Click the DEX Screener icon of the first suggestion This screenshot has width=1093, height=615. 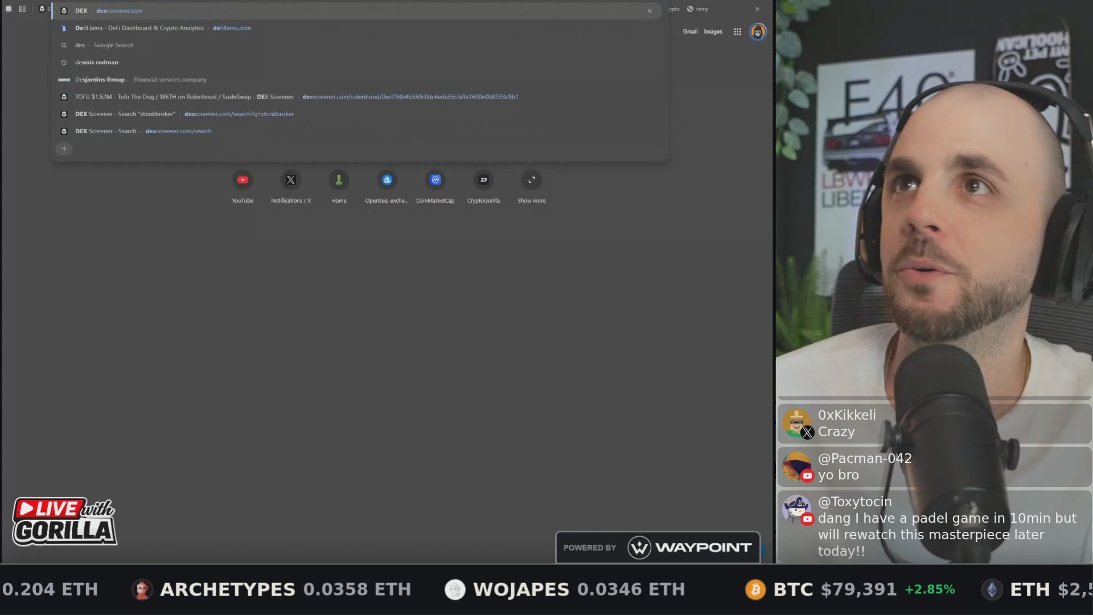64,11
